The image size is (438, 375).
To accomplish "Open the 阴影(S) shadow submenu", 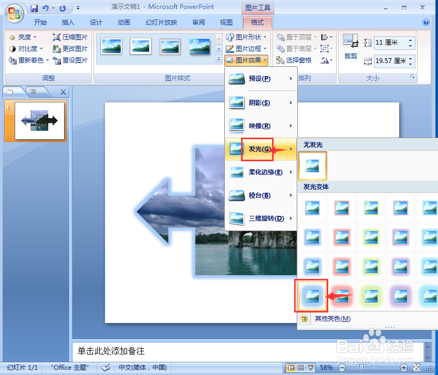I will pos(260,103).
